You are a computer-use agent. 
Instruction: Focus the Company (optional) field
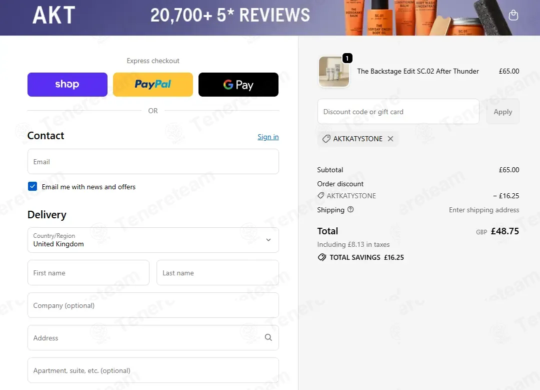click(x=153, y=305)
